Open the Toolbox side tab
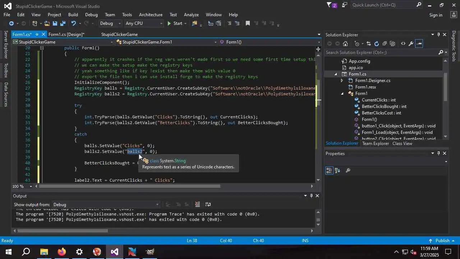The image size is (460, 259). (5, 71)
